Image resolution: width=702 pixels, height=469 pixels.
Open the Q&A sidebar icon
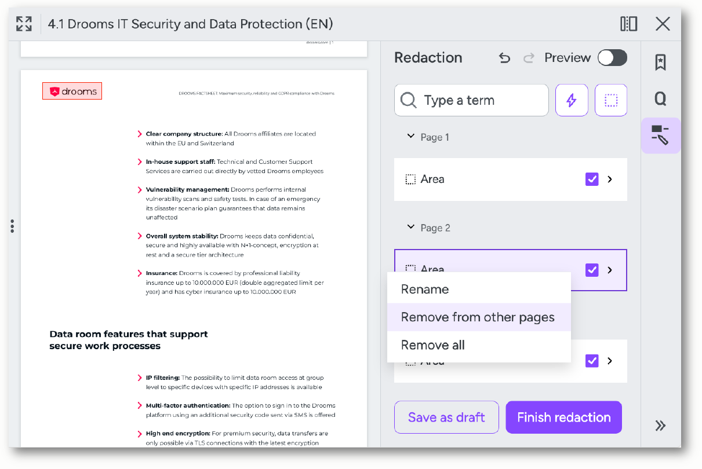[x=660, y=99]
